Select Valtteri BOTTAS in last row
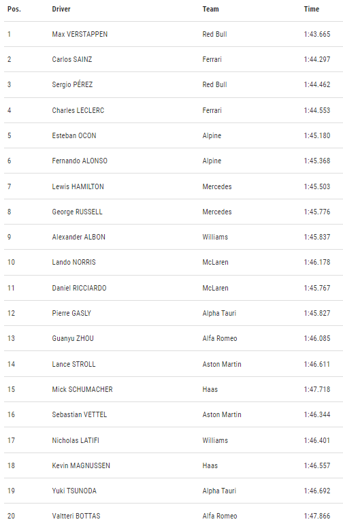 76,516
